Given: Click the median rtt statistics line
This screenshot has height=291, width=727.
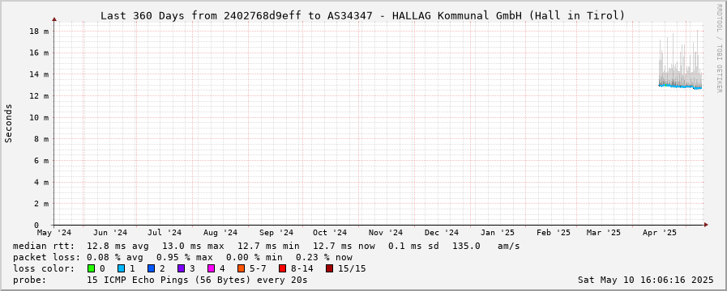Looking at the screenshot, I should (x=266, y=246).
